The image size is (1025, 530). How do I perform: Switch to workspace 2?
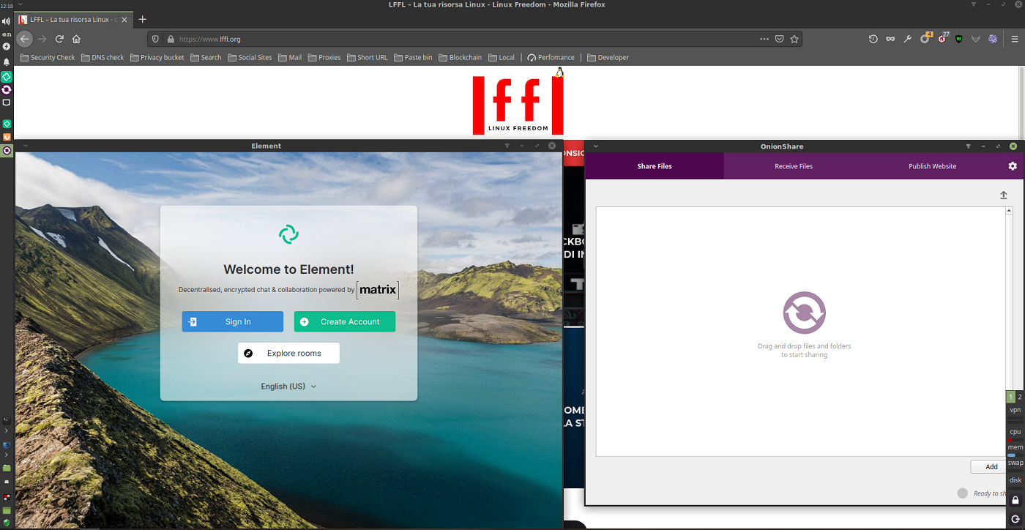pyautogui.click(x=1020, y=397)
